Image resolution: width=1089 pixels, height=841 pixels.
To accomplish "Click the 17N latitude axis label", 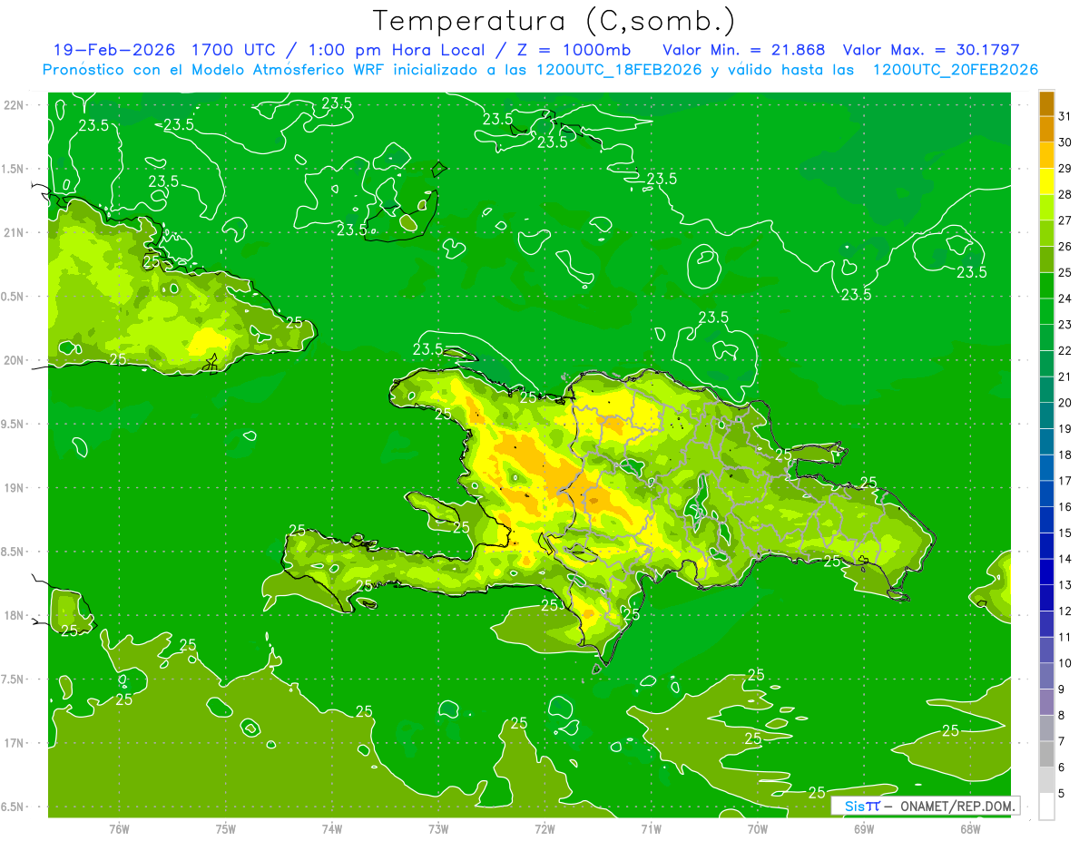I will click(15, 743).
